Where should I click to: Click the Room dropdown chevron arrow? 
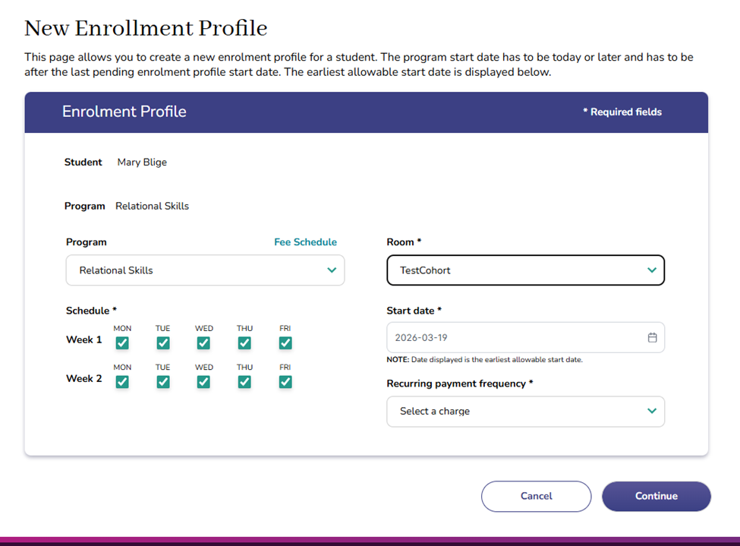[652, 270]
